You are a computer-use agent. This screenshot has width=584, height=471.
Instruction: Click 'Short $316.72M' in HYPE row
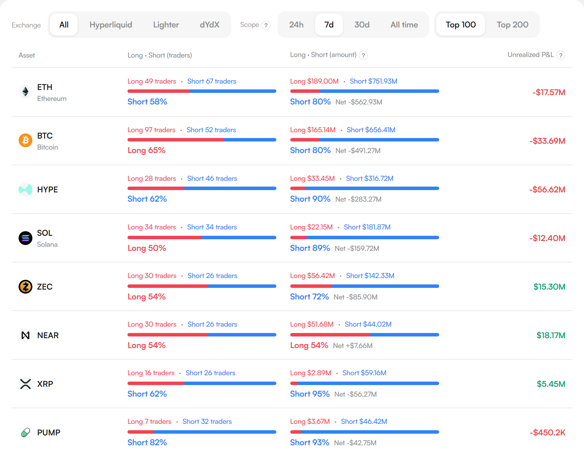point(370,179)
